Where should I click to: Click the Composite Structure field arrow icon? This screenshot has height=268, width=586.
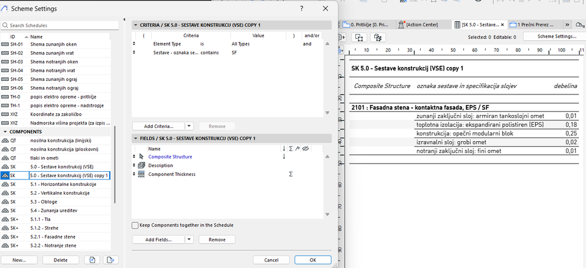141,157
